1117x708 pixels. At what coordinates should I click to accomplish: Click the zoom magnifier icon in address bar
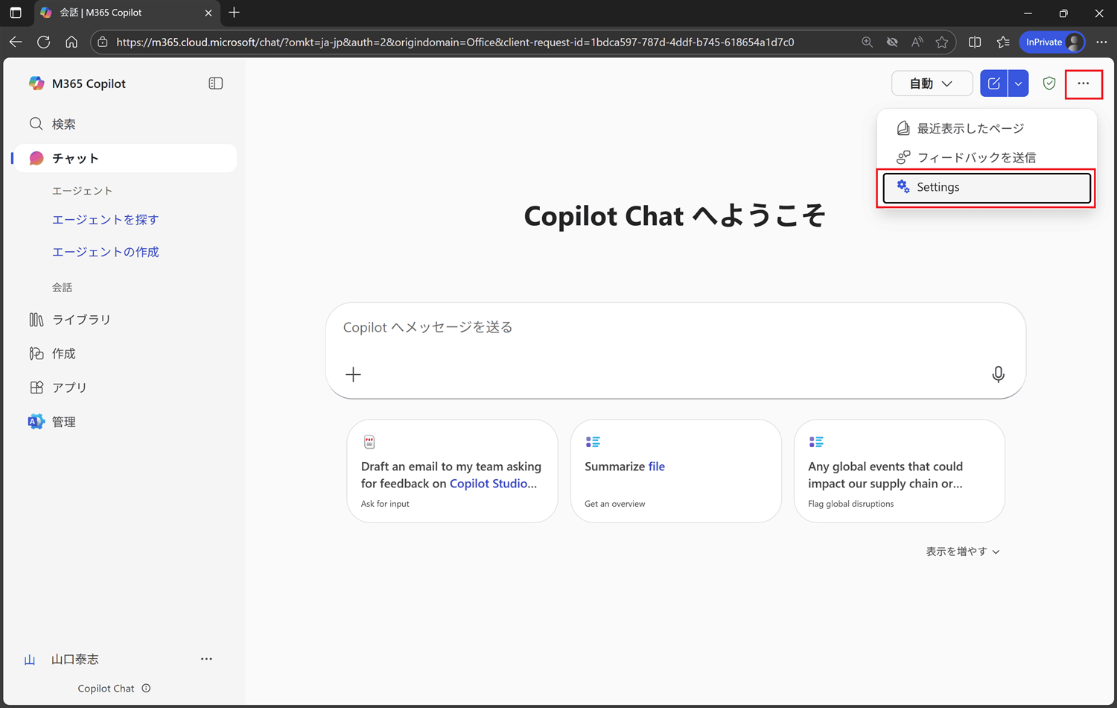pos(867,42)
